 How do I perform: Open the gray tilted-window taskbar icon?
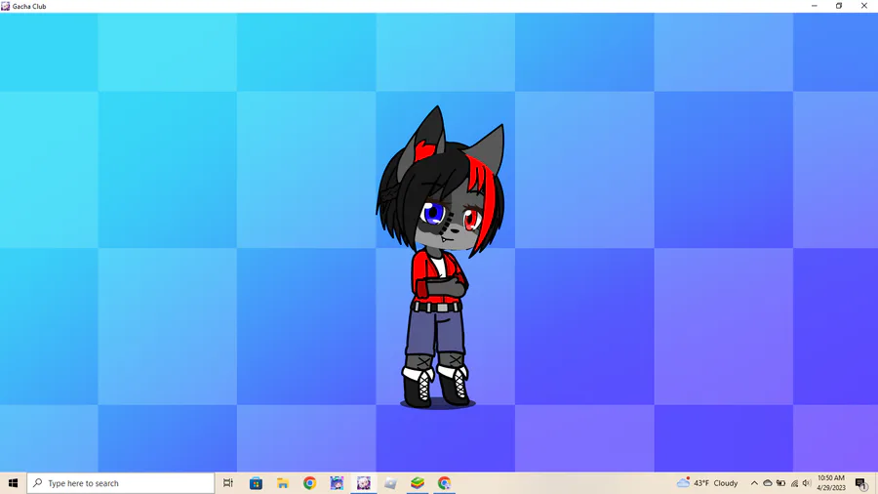click(390, 483)
